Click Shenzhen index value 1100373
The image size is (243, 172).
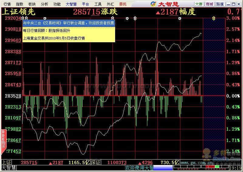click(117, 163)
